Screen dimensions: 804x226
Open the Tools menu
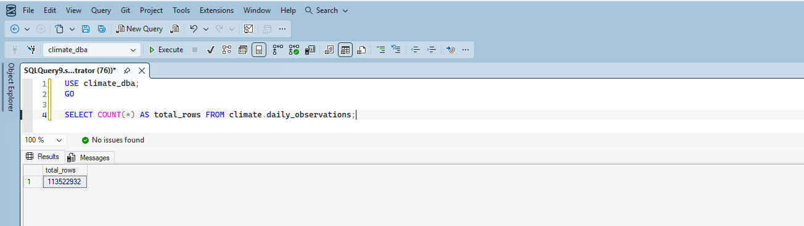(181, 10)
